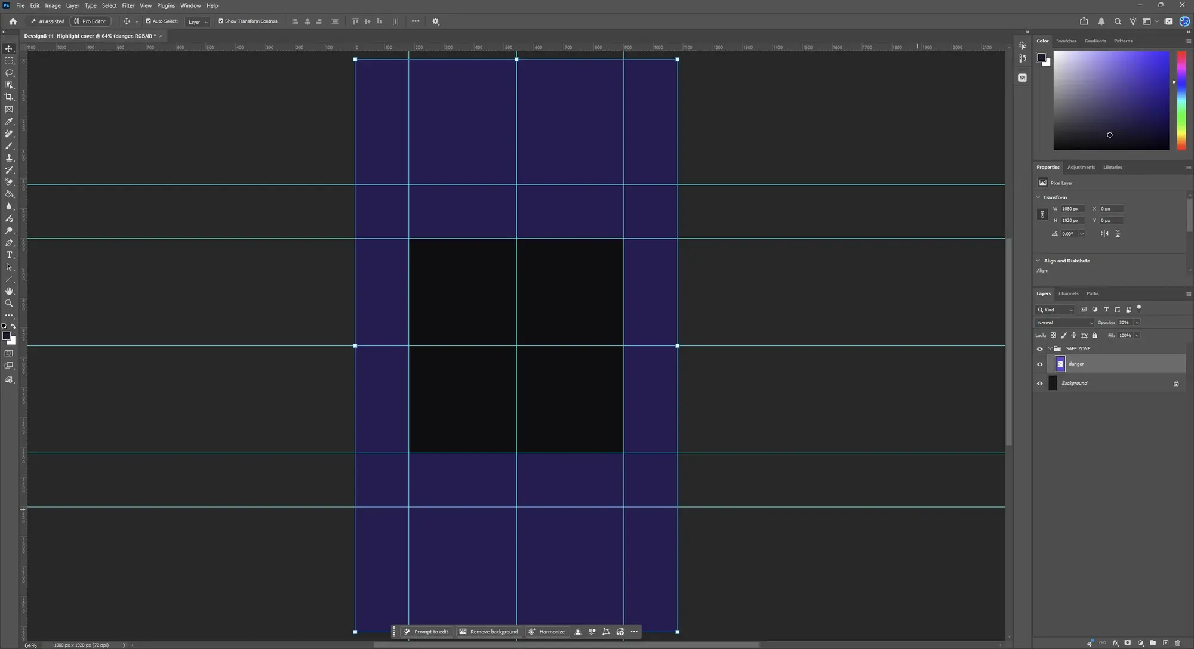This screenshot has height=649, width=1194.
Task: Pick a color in the color field
Action: tap(1111, 100)
